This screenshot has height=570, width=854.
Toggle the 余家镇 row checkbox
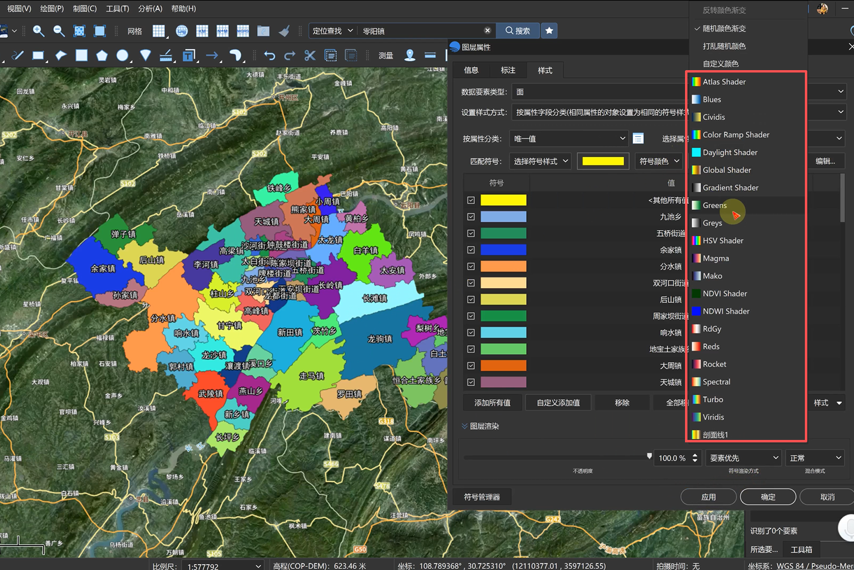click(x=471, y=250)
